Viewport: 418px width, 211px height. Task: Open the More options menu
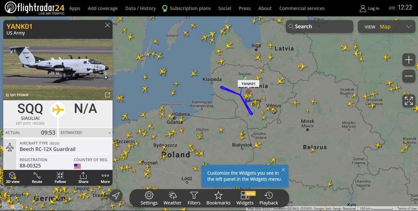105,178
